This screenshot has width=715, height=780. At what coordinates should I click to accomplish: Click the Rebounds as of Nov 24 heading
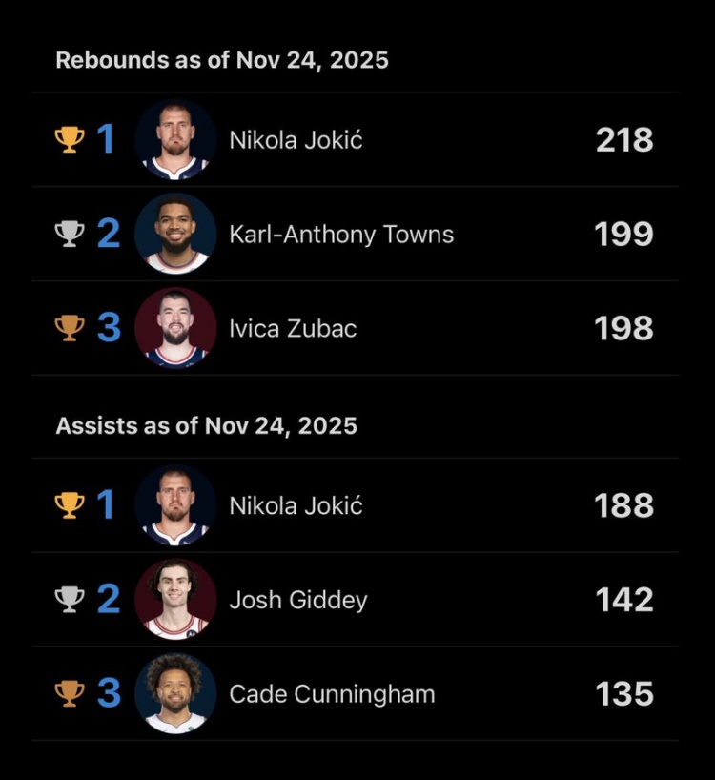tap(222, 60)
